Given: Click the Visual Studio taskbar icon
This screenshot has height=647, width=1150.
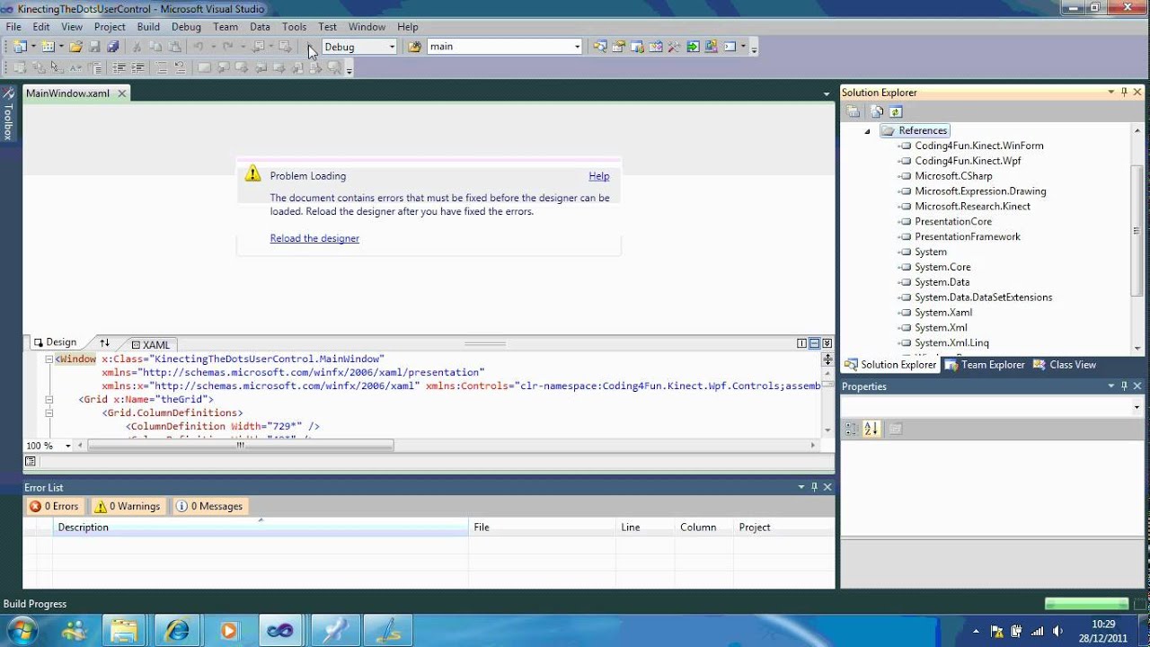Looking at the screenshot, I should [281, 630].
